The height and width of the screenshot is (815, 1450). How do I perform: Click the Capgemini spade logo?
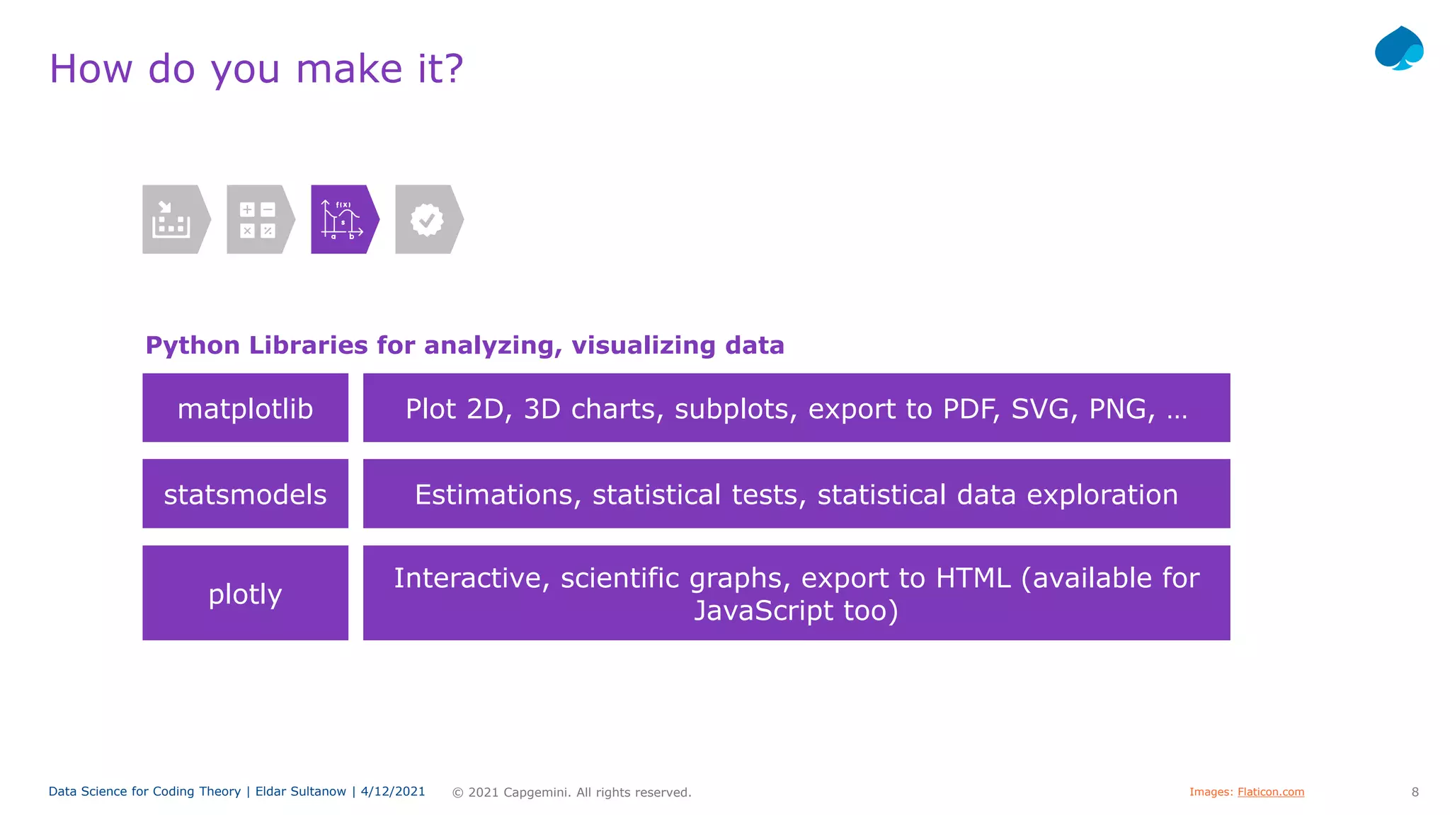(1399, 48)
